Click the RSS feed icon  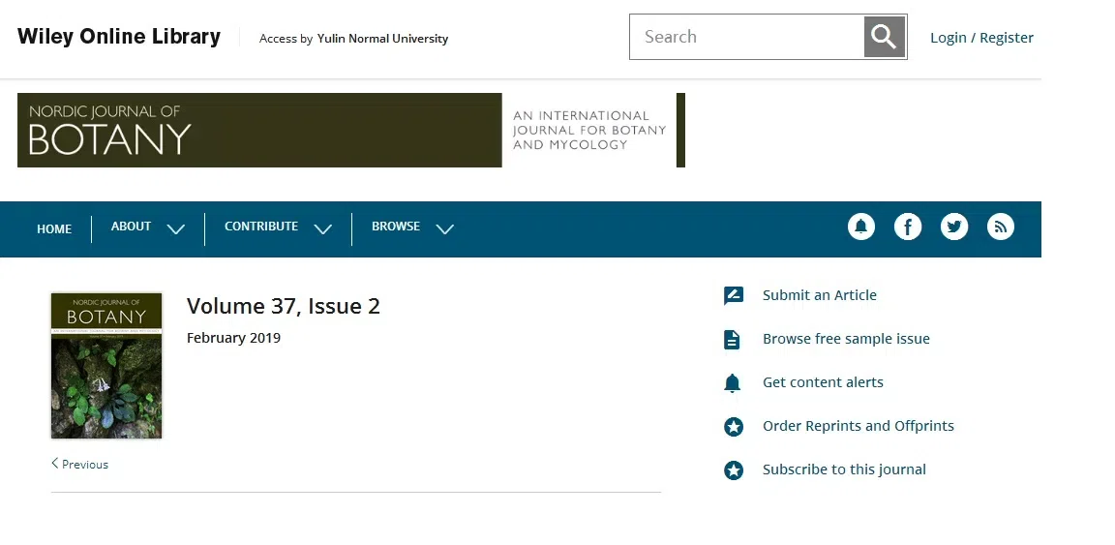(x=1000, y=227)
